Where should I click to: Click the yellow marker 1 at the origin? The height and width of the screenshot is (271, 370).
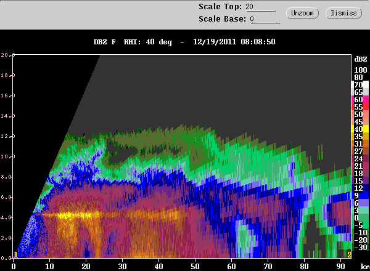click(x=15, y=255)
